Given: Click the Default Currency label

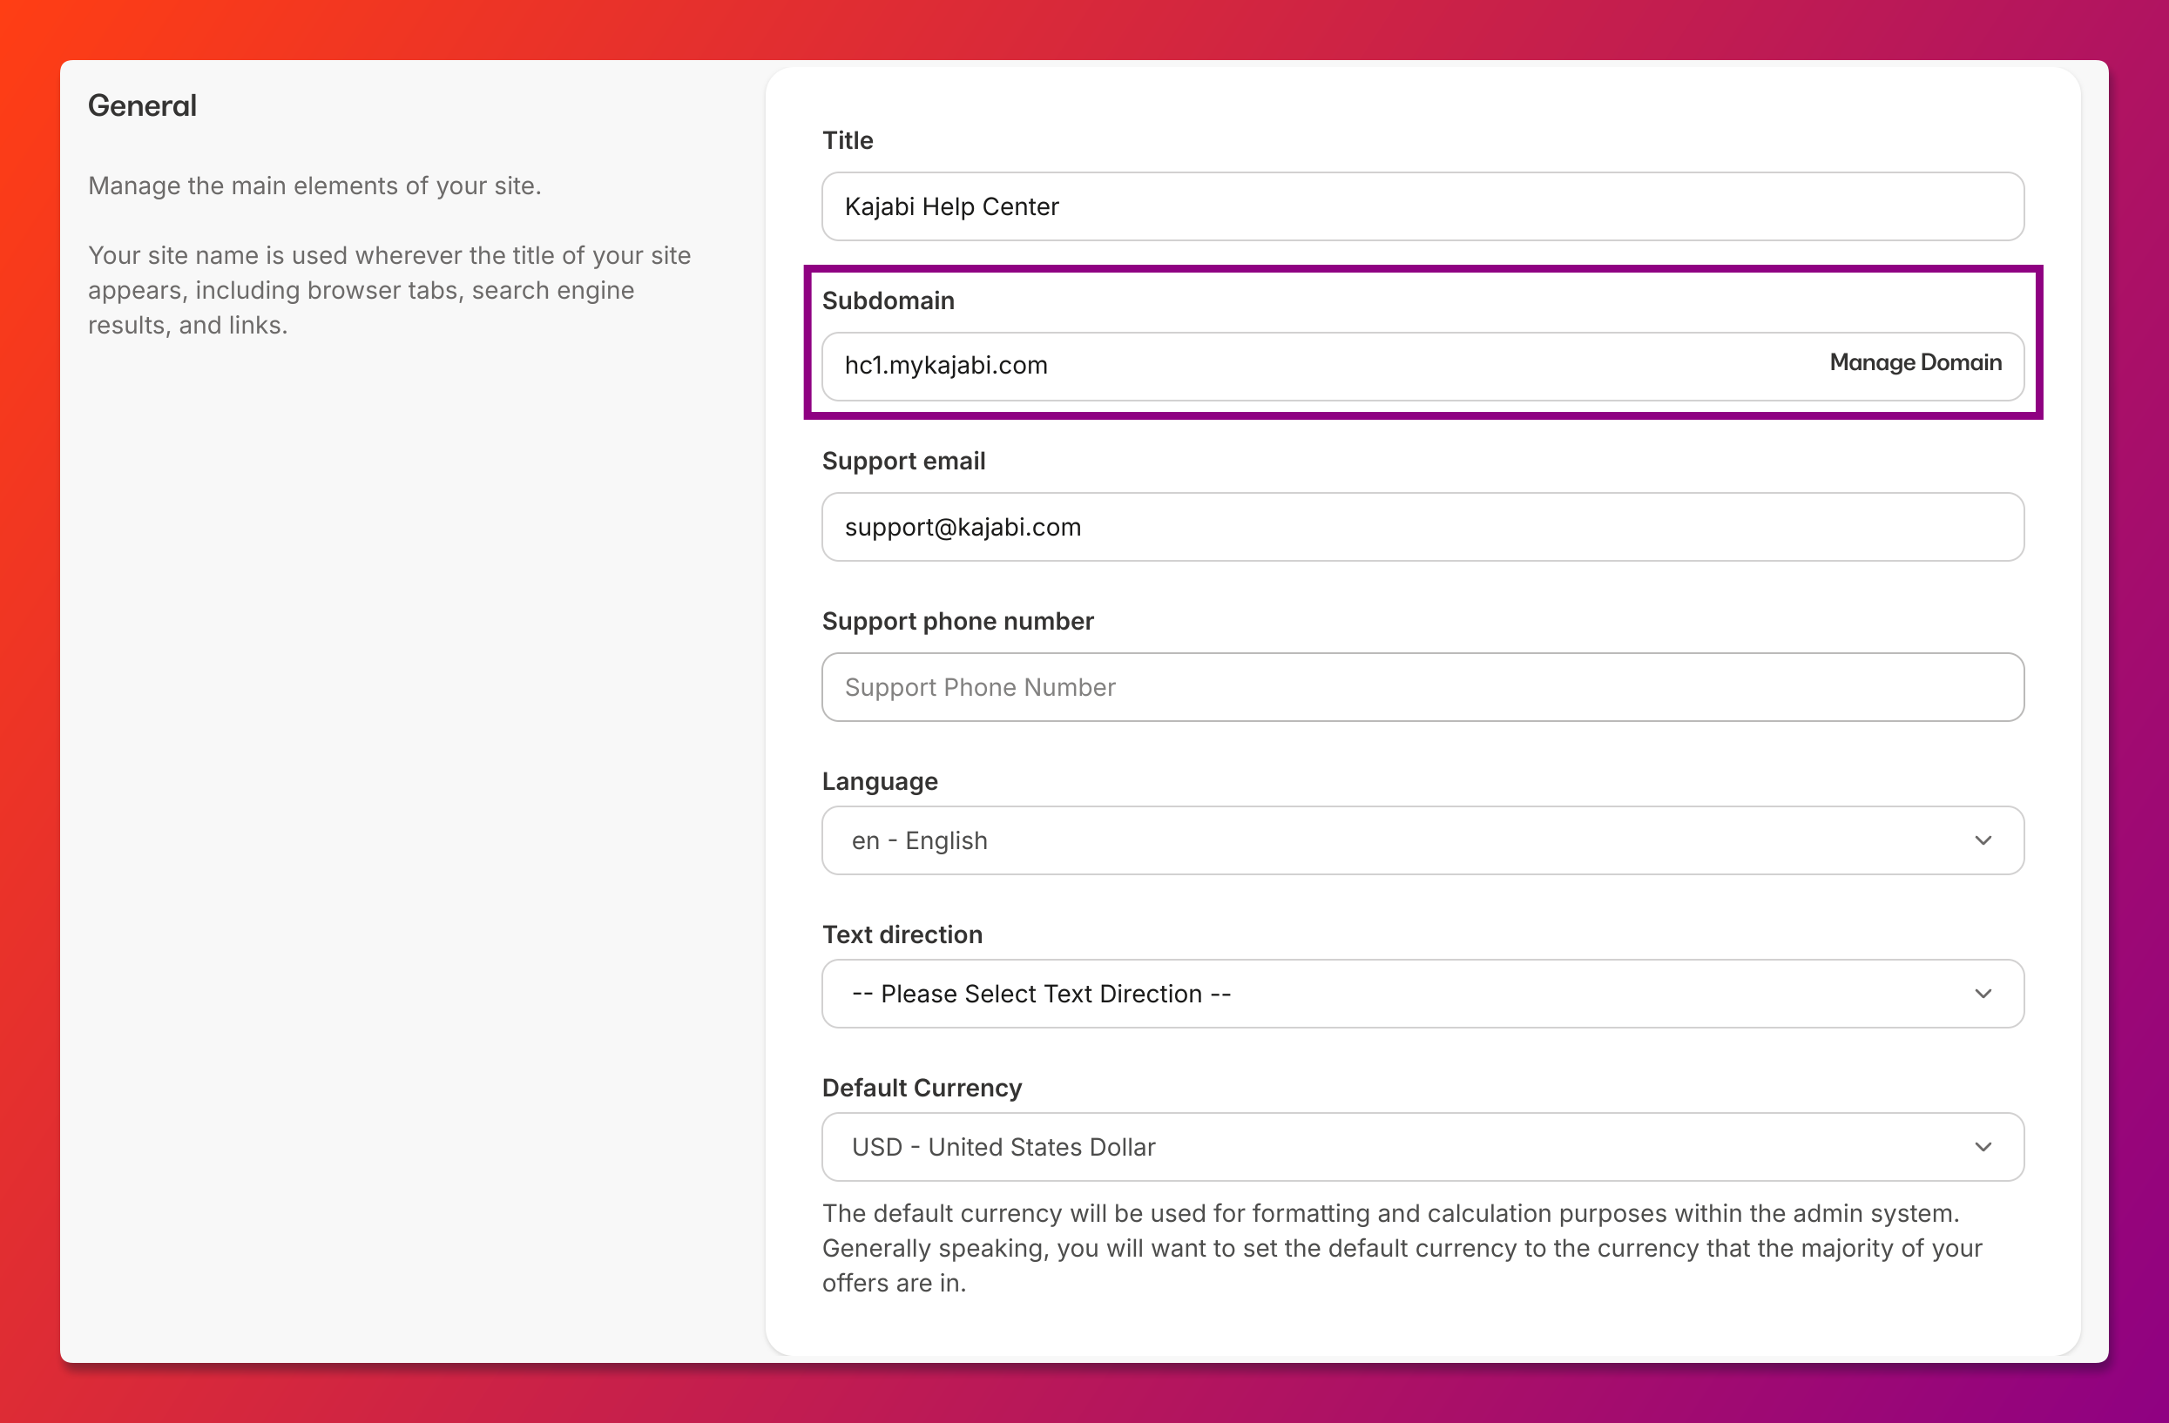Looking at the screenshot, I should pos(922,1088).
